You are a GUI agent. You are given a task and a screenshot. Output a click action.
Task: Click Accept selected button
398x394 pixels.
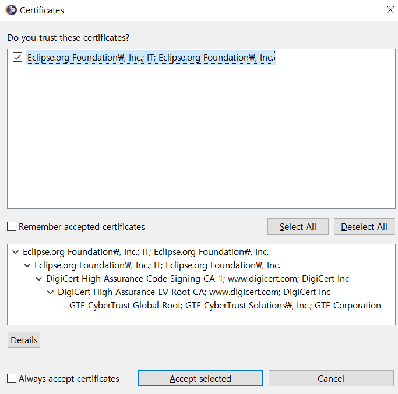[x=200, y=378]
